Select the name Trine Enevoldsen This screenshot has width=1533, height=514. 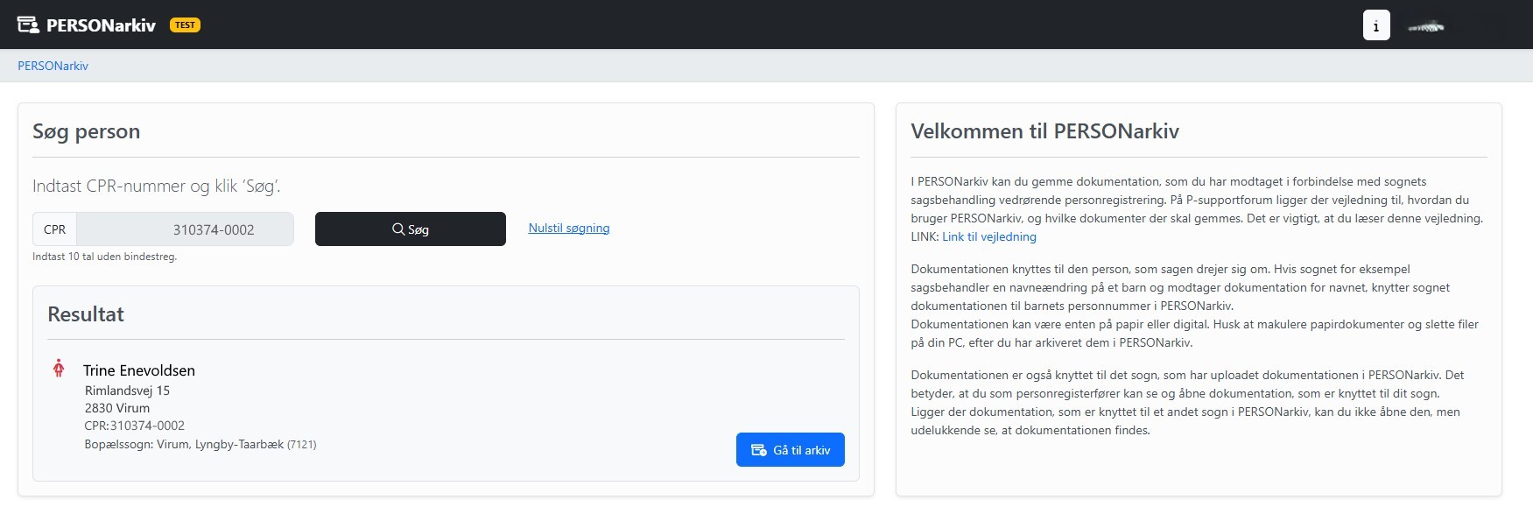(x=139, y=370)
